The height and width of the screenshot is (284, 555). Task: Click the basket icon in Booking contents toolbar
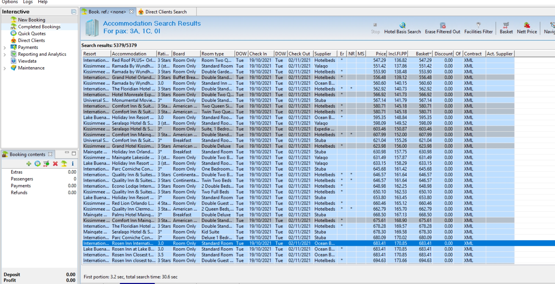click(46, 164)
